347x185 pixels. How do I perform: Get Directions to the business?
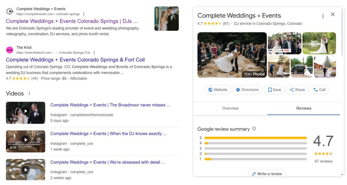[x=247, y=90]
